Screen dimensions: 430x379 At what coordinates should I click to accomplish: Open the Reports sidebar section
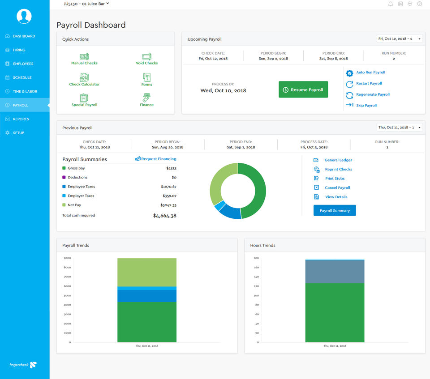(21, 119)
